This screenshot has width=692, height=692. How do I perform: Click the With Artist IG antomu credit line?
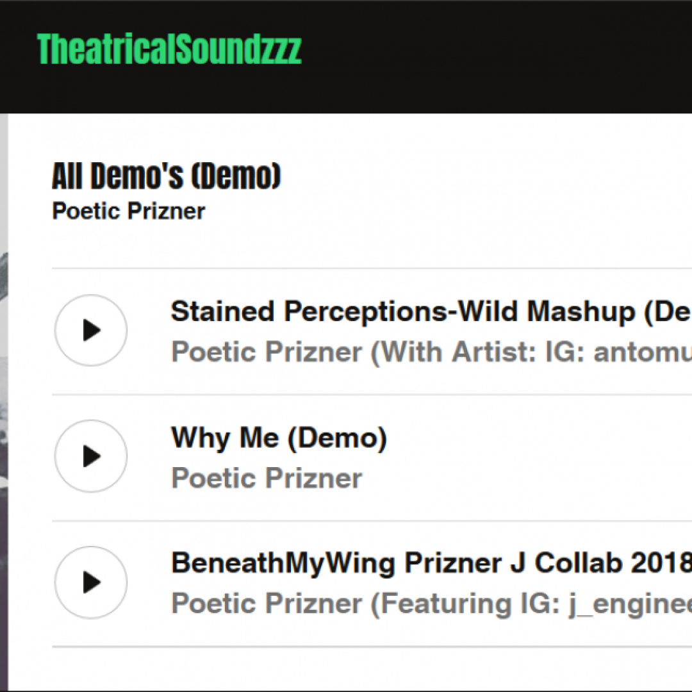[x=431, y=352]
